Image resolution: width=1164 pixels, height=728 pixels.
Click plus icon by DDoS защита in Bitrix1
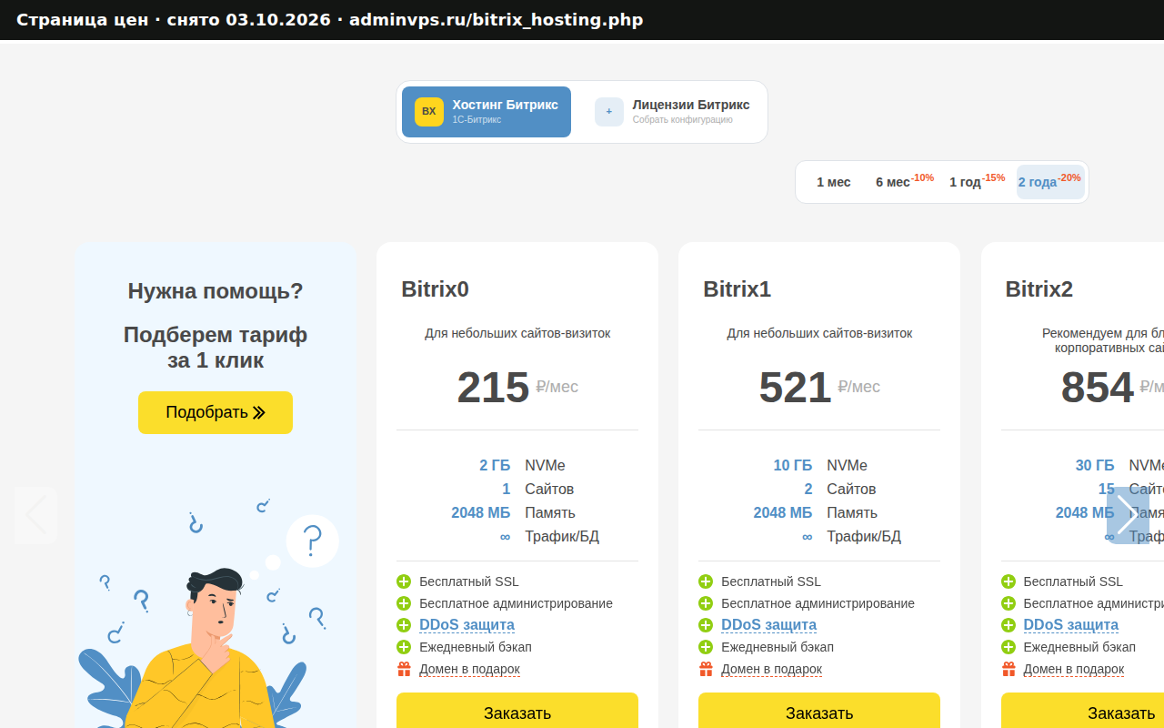pos(706,625)
